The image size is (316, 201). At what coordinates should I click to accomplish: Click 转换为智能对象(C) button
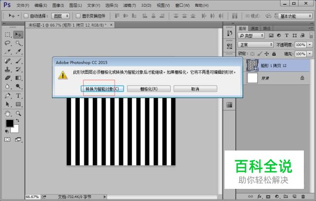[102, 89]
